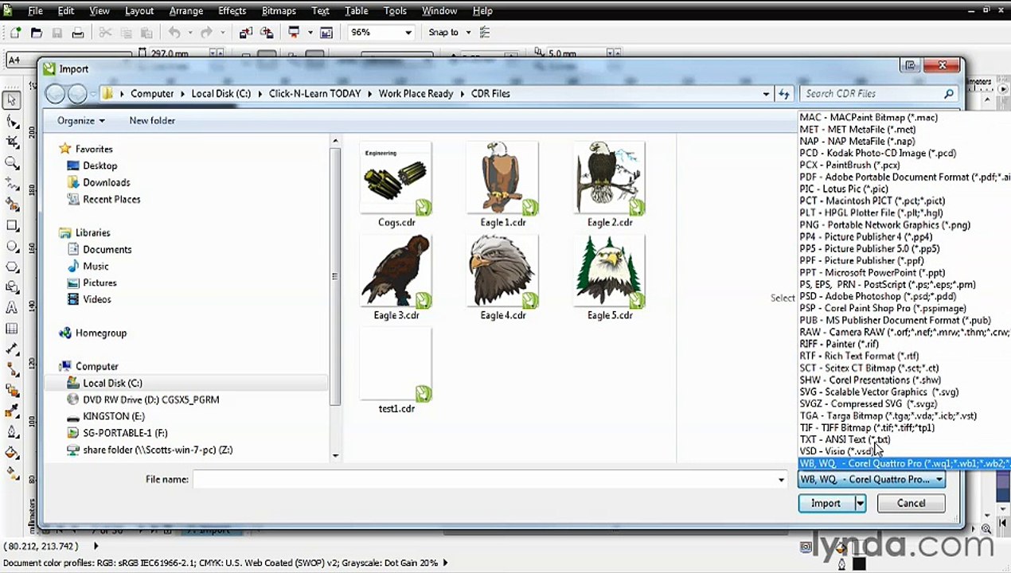Image resolution: width=1011 pixels, height=573 pixels.
Task: Select the Text tool
Action: click(x=12, y=308)
